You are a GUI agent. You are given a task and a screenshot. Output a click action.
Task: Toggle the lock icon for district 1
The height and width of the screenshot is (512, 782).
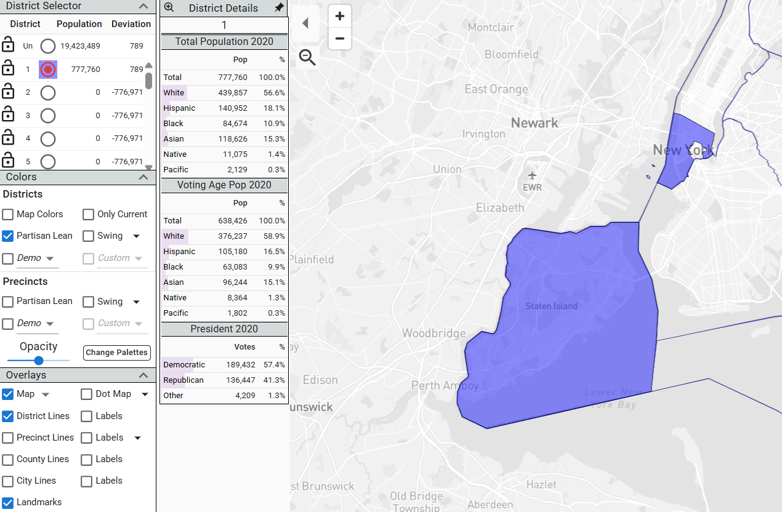click(x=8, y=70)
